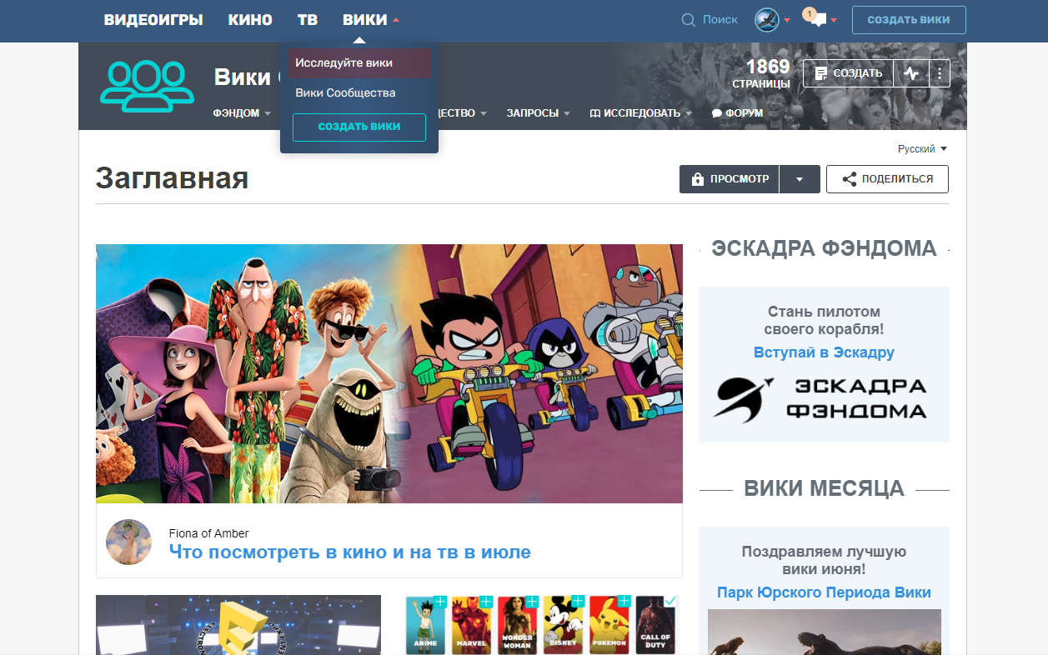Image resolution: width=1048 pixels, height=655 pixels.
Task: Click the Поиск search field
Action: coord(720,20)
